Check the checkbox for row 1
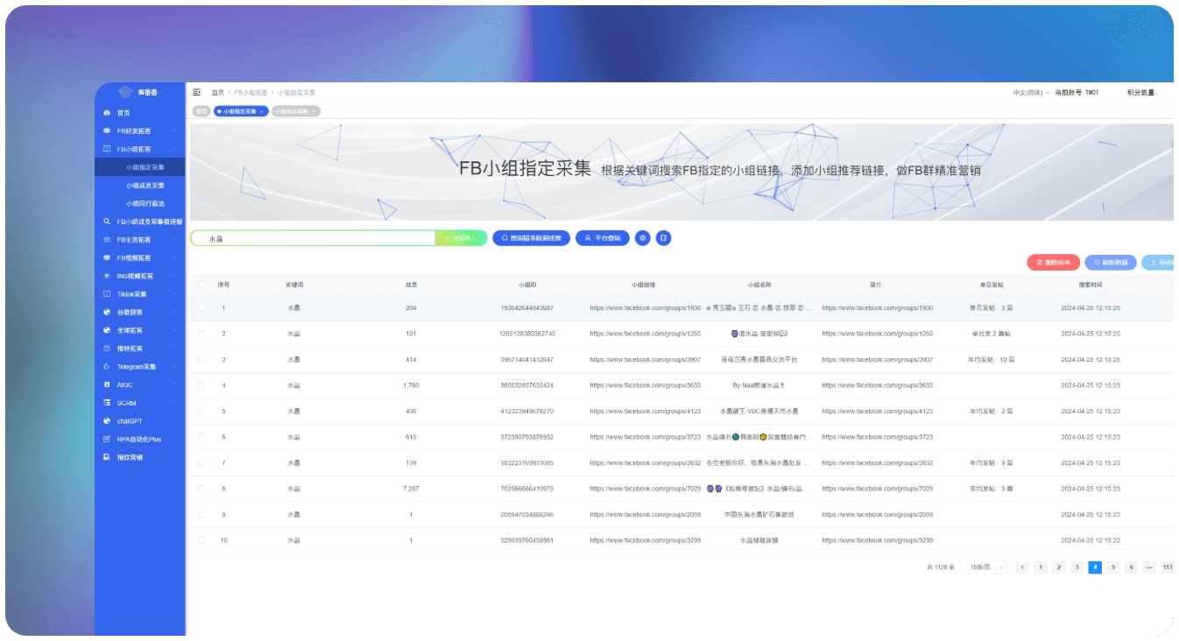The height and width of the screenshot is (641, 1179). tap(201, 307)
